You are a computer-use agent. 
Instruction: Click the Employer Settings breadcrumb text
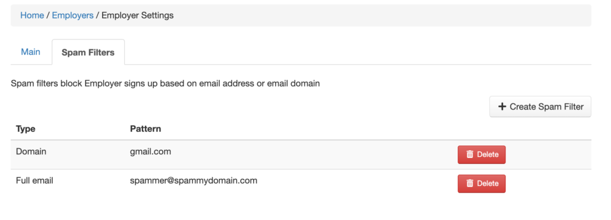pyautogui.click(x=138, y=16)
